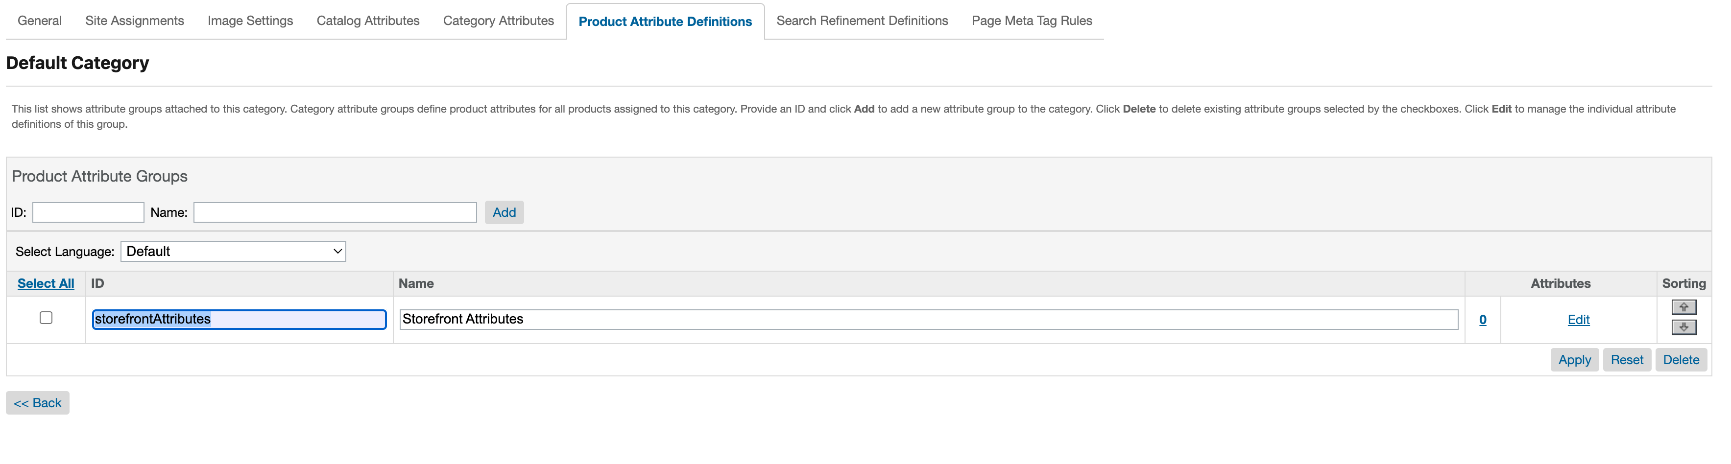Open the Catalog Attributes tab
This screenshot has width=1731, height=464.
coord(367,21)
